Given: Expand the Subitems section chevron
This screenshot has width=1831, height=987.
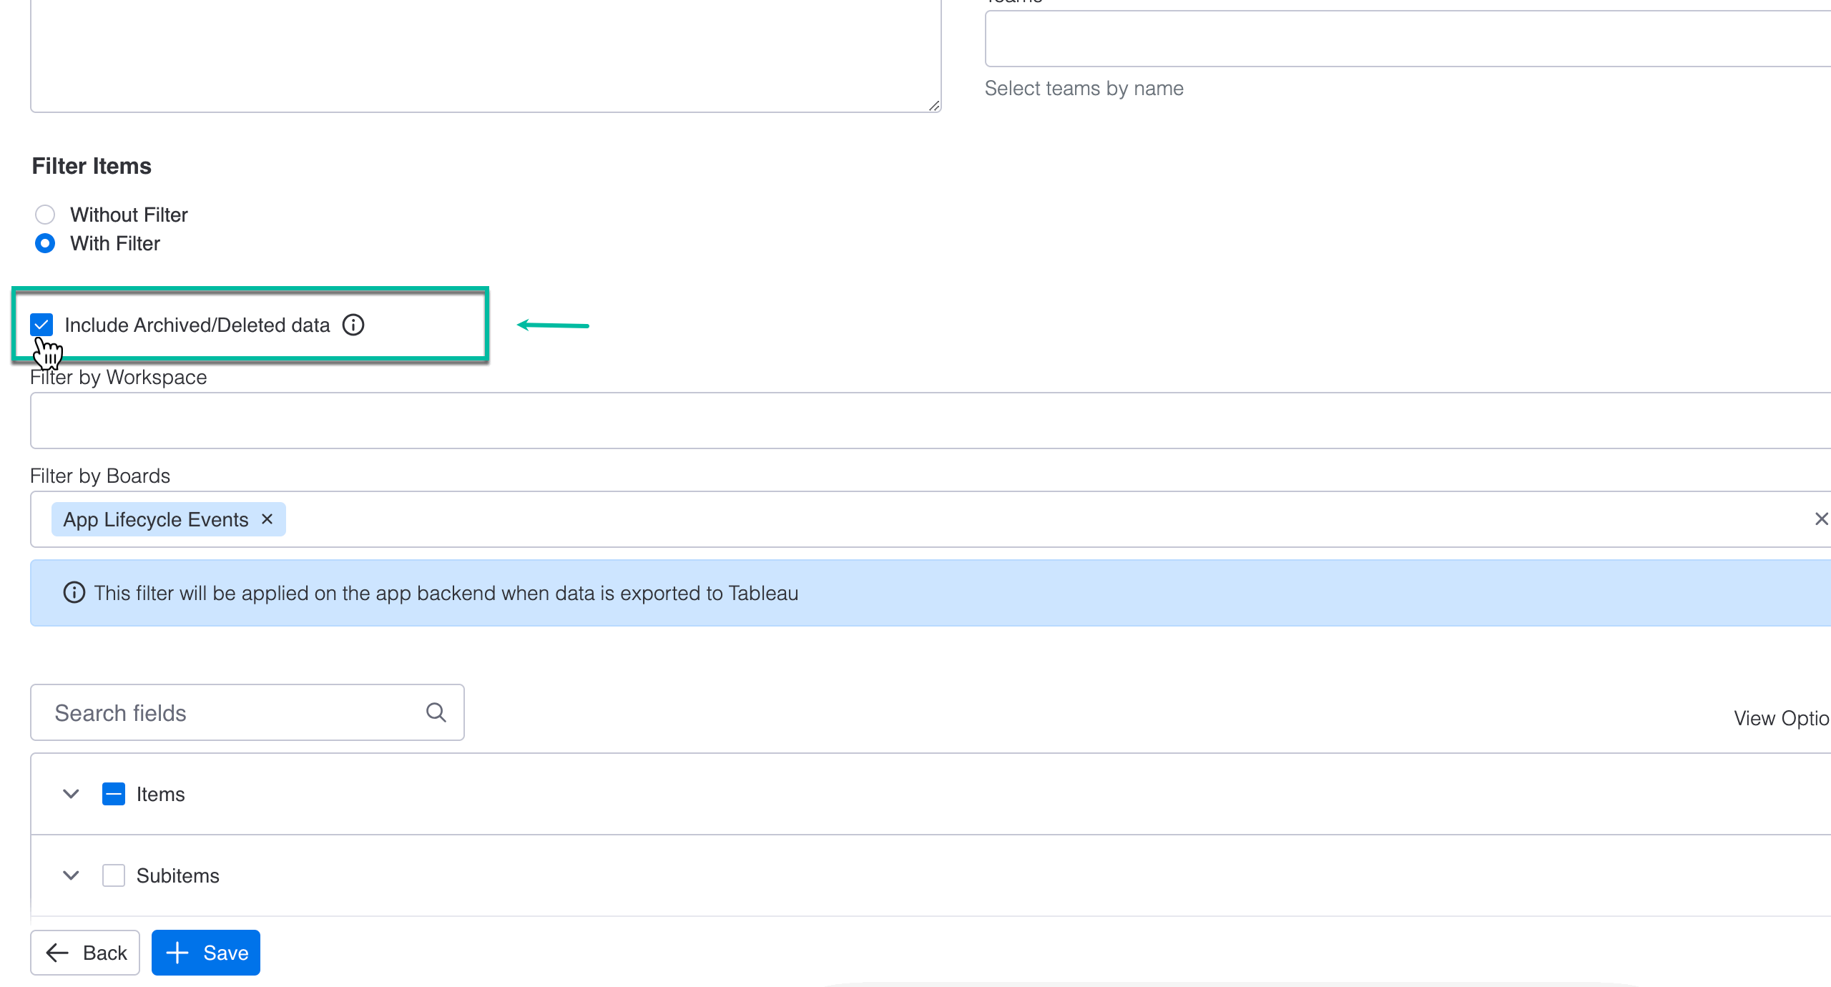Looking at the screenshot, I should coord(70,875).
